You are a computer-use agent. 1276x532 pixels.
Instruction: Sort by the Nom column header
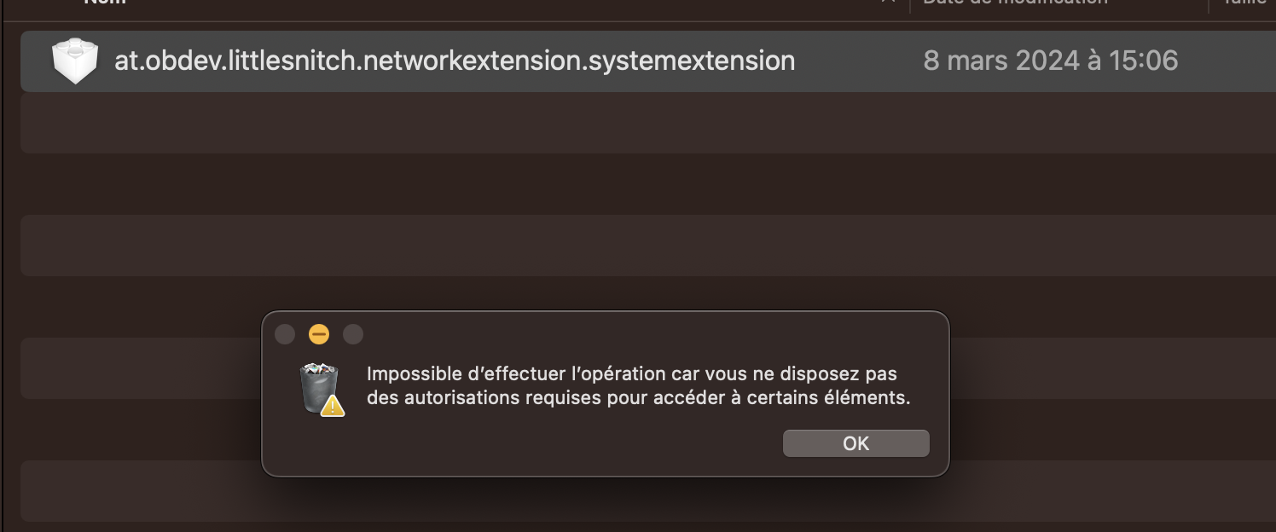105,3
